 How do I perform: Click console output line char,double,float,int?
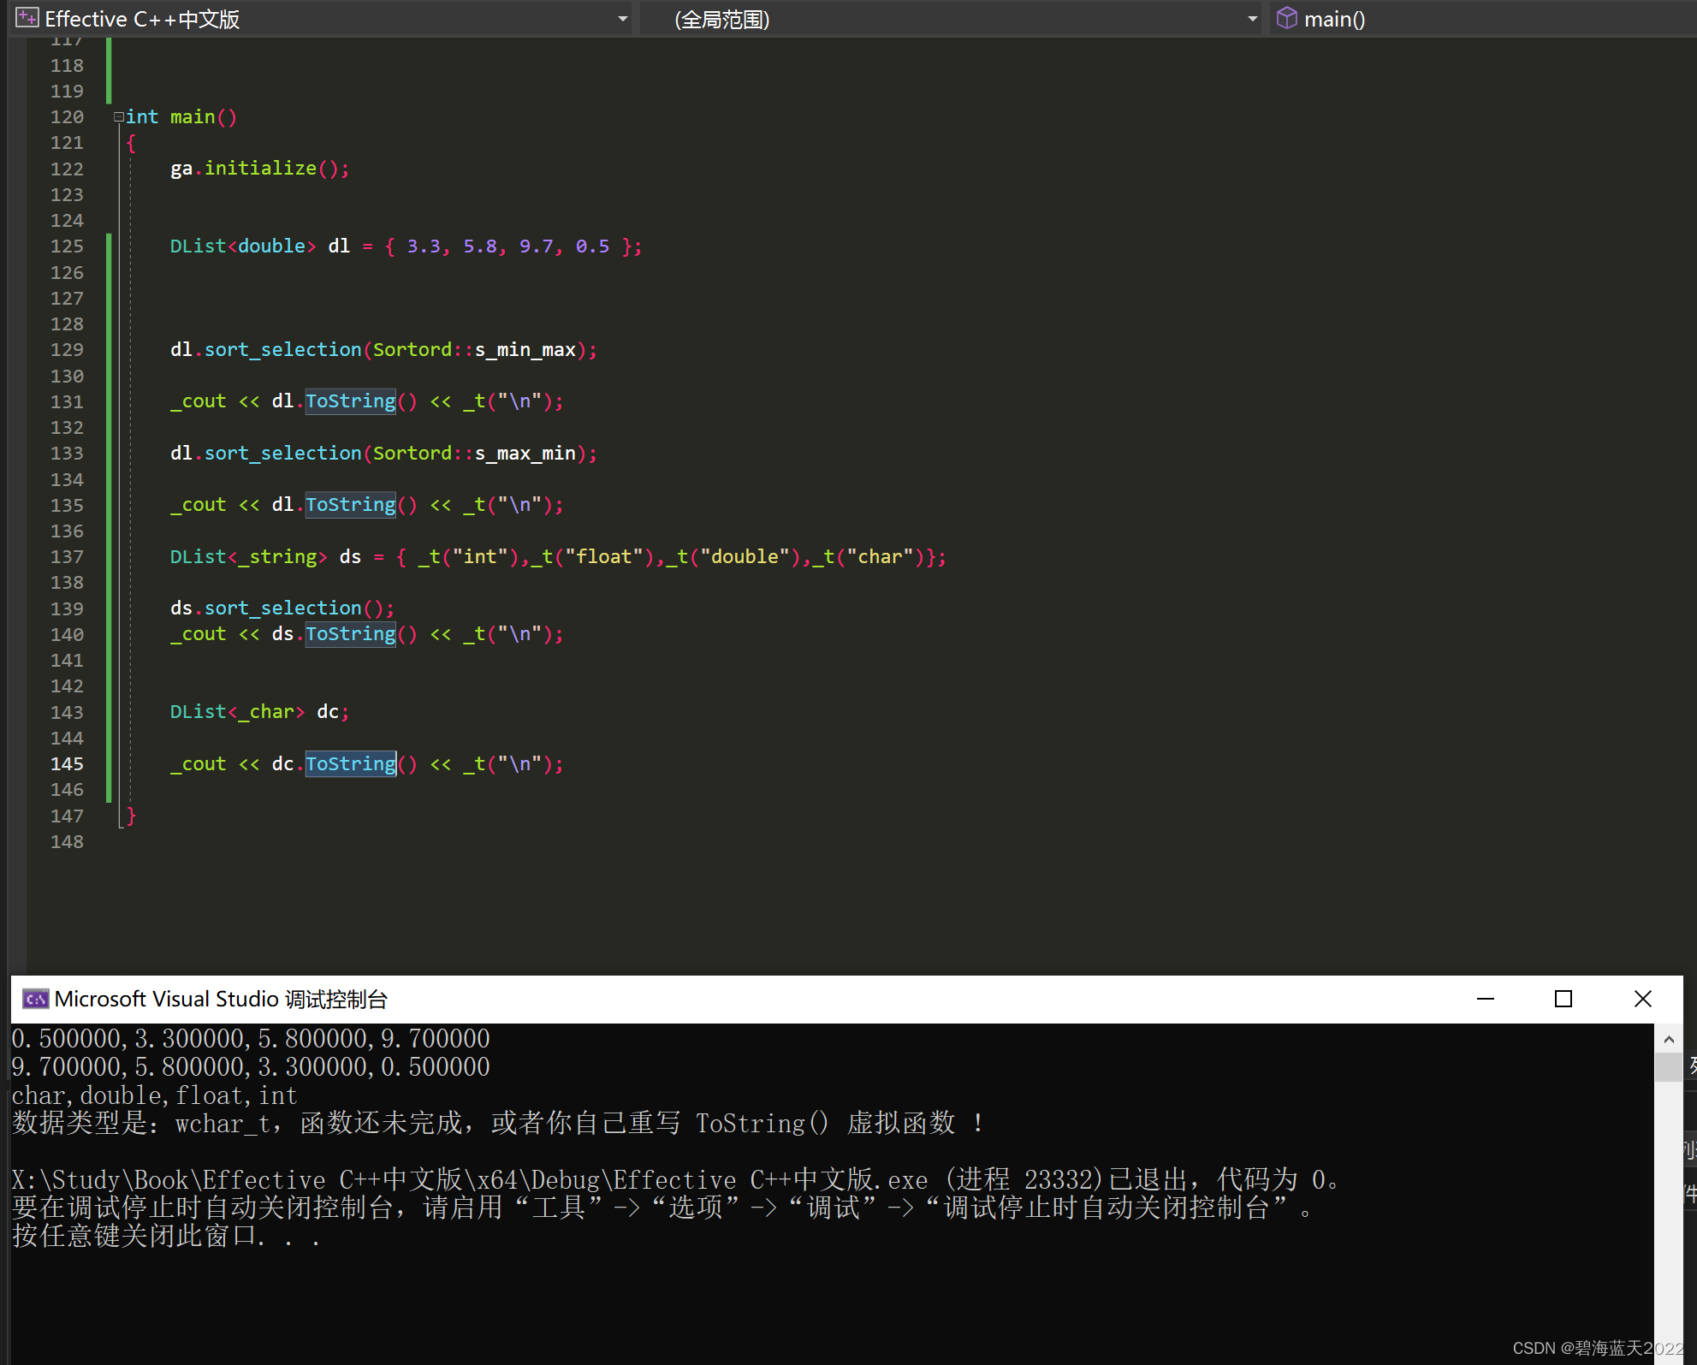click(154, 1095)
